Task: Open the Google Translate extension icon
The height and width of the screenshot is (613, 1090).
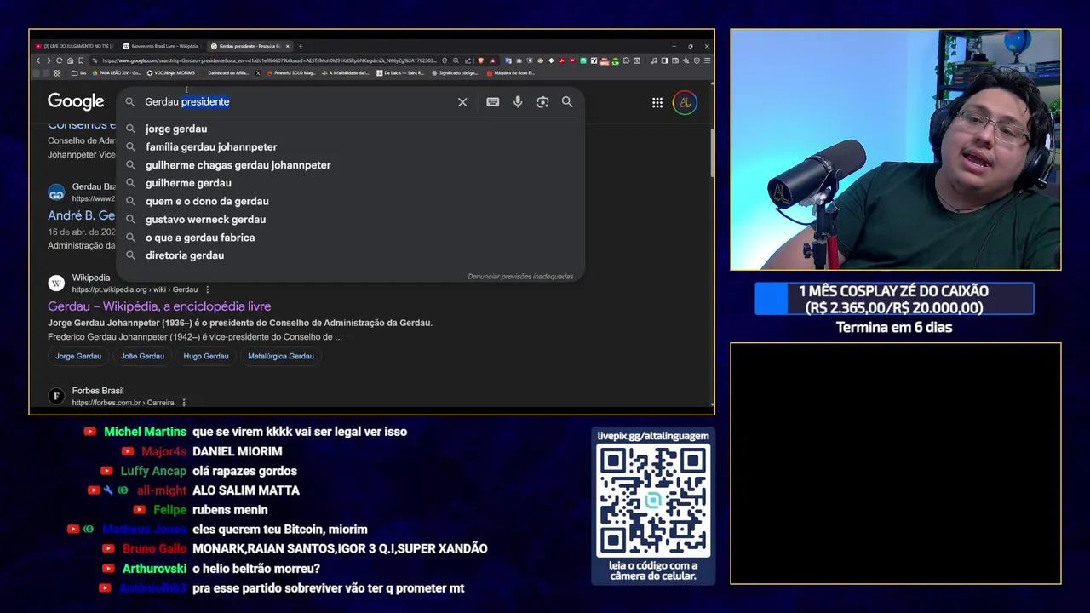Action: (x=508, y=60)
